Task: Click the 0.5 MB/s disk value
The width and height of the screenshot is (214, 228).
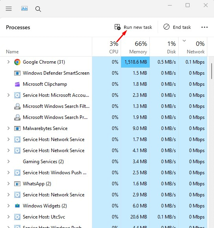Action: pyautogui.click(x=167, y=62)
